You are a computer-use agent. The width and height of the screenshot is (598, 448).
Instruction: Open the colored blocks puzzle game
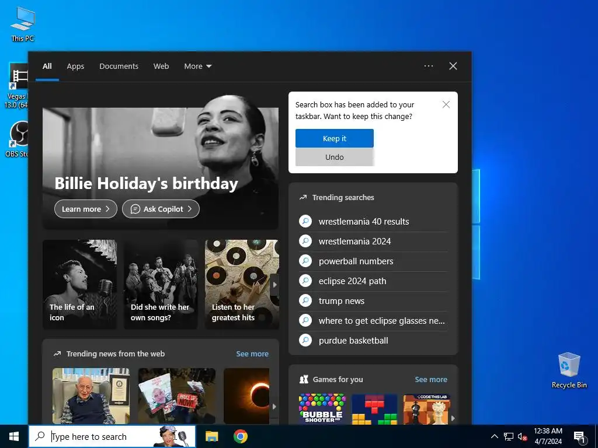pos(374,409)
